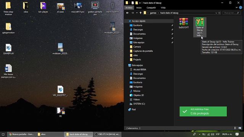The image size is (244, 137).
Task: Open Projects folder in navigation pane
Action: (x=135, y=59)
